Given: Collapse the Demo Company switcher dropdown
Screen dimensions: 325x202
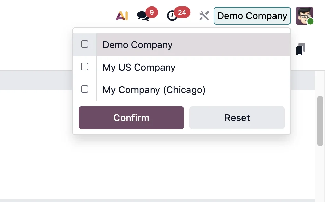Looking at the screenshot, I should click(x=252, y=16).
